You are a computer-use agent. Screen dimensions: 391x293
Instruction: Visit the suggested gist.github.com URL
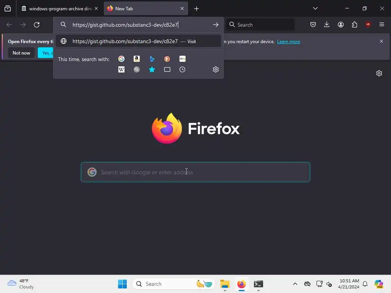[138, 41]
